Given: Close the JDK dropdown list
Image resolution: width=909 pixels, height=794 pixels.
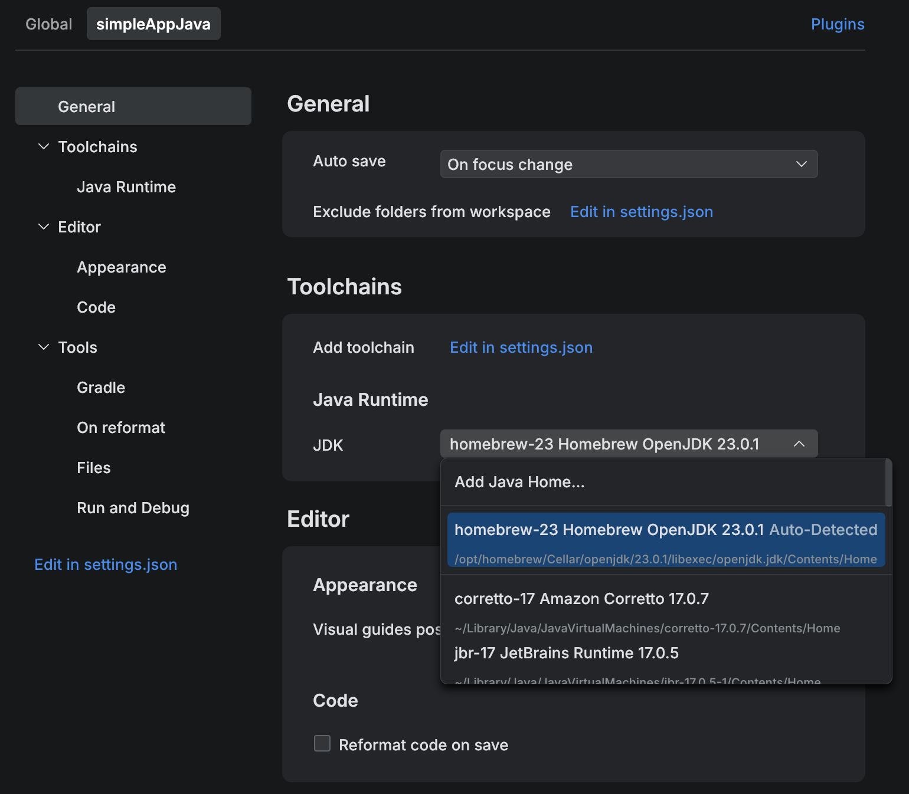Looking at the screenshot, I should [800, 444].
